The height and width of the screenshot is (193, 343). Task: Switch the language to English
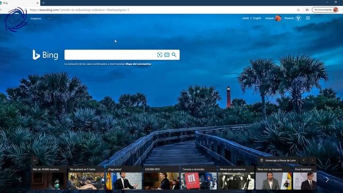click(257, 18)
